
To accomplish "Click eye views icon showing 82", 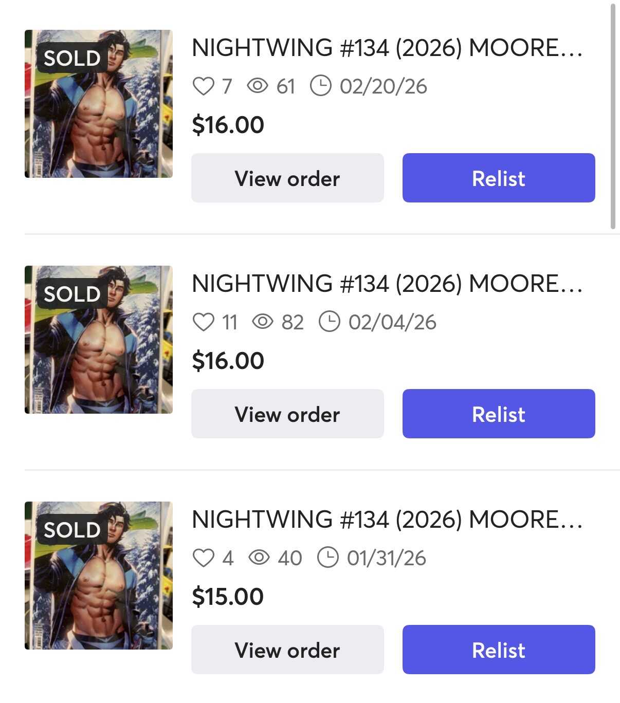I will click(263, 322).
